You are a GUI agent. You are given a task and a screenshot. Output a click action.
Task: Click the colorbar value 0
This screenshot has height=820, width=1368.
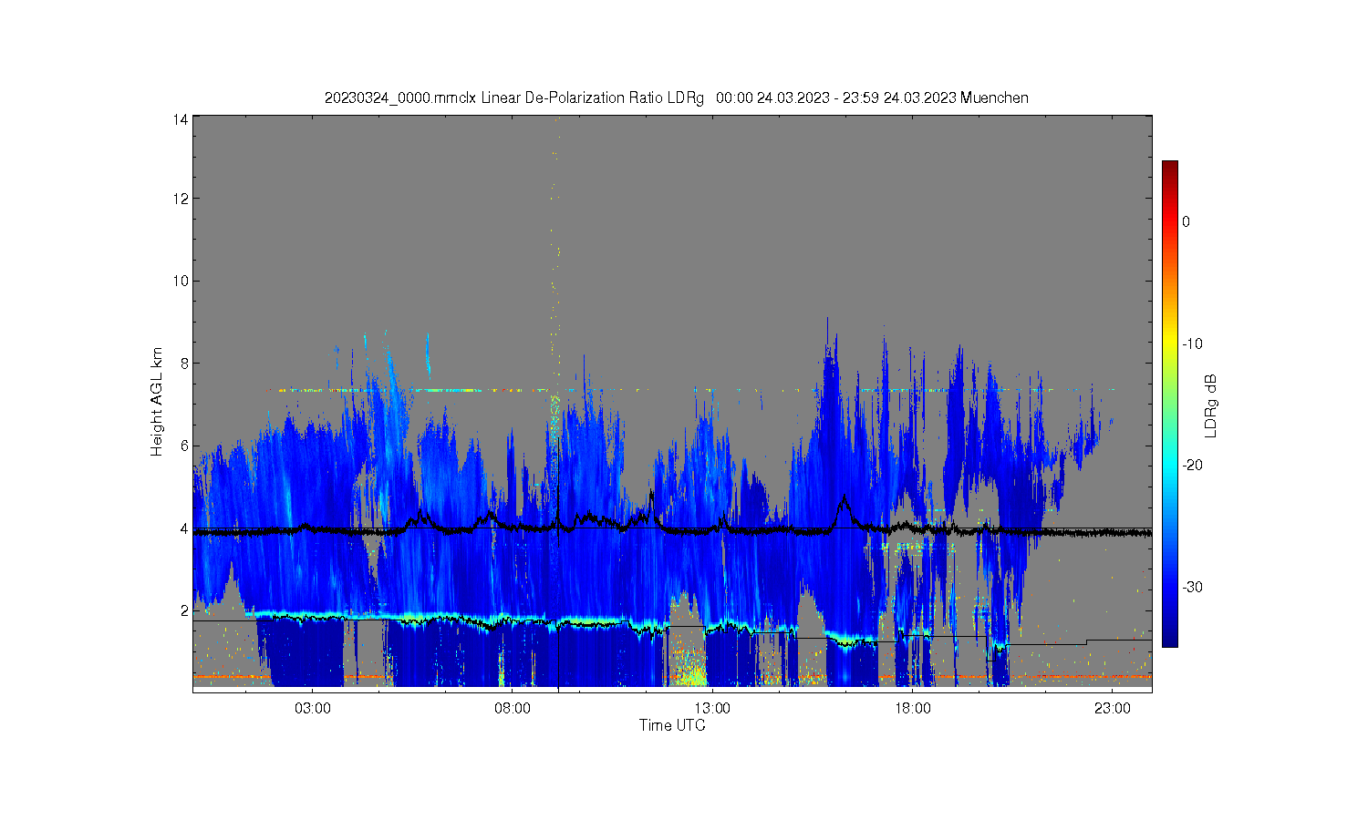point(1186,221)
